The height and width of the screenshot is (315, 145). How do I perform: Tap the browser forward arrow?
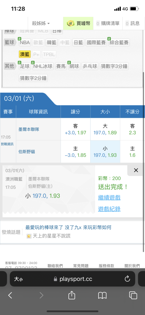[41, 295]
